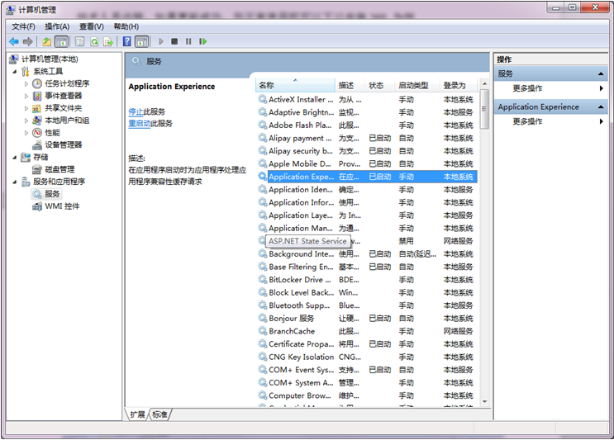This screenshot has height=440, width=614.
Task: Click the Restart Service toolbar icon
Action: 202,41
